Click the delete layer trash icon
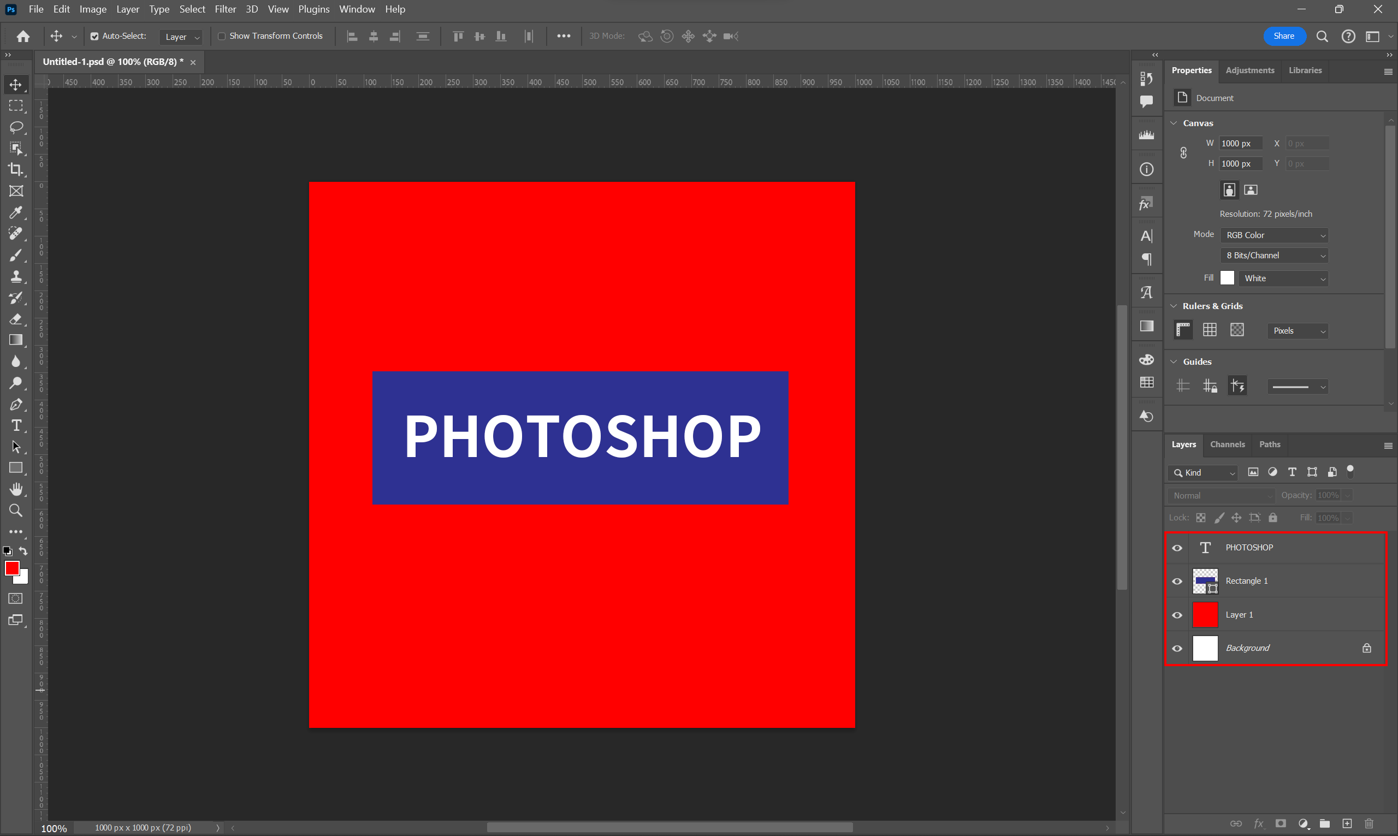Viewport: 1398px width, 836px height. pos(1369,823)
